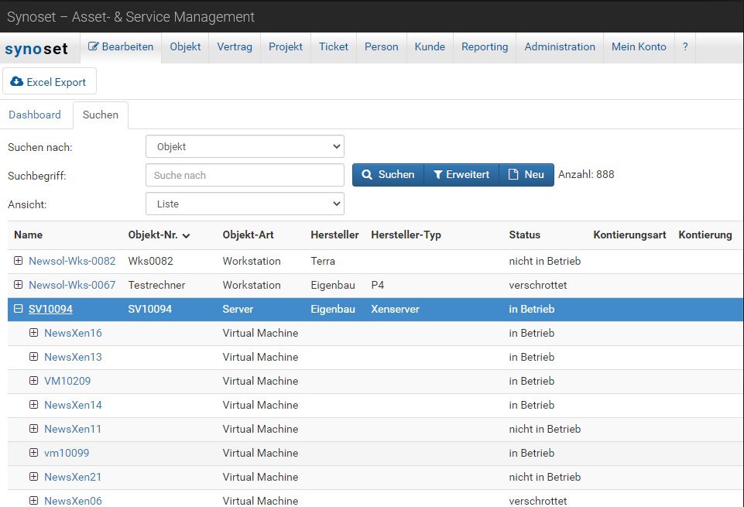744x507 pixels.
Task: Switch to the Dashboard tab
Action: [x=35, y=115]
